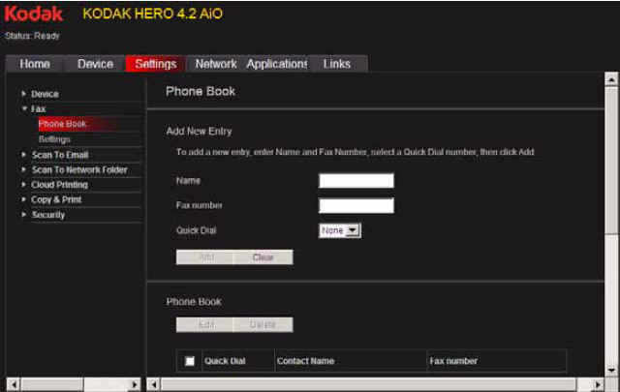620x392 pixels.
Task: Click the vertical scrollbar down arrow
Action: 611,369
